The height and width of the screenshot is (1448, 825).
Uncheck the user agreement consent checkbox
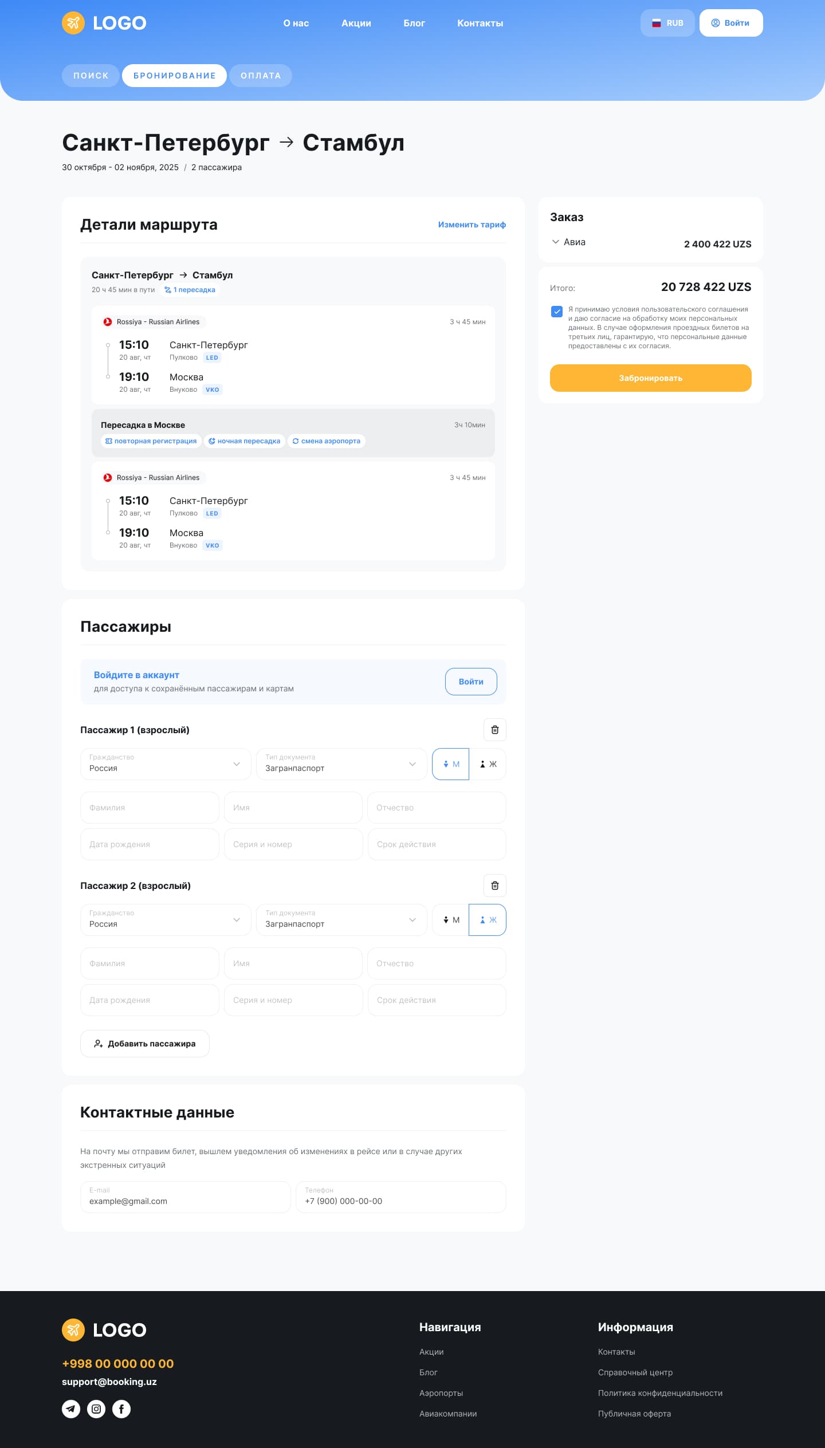point(557,312)
